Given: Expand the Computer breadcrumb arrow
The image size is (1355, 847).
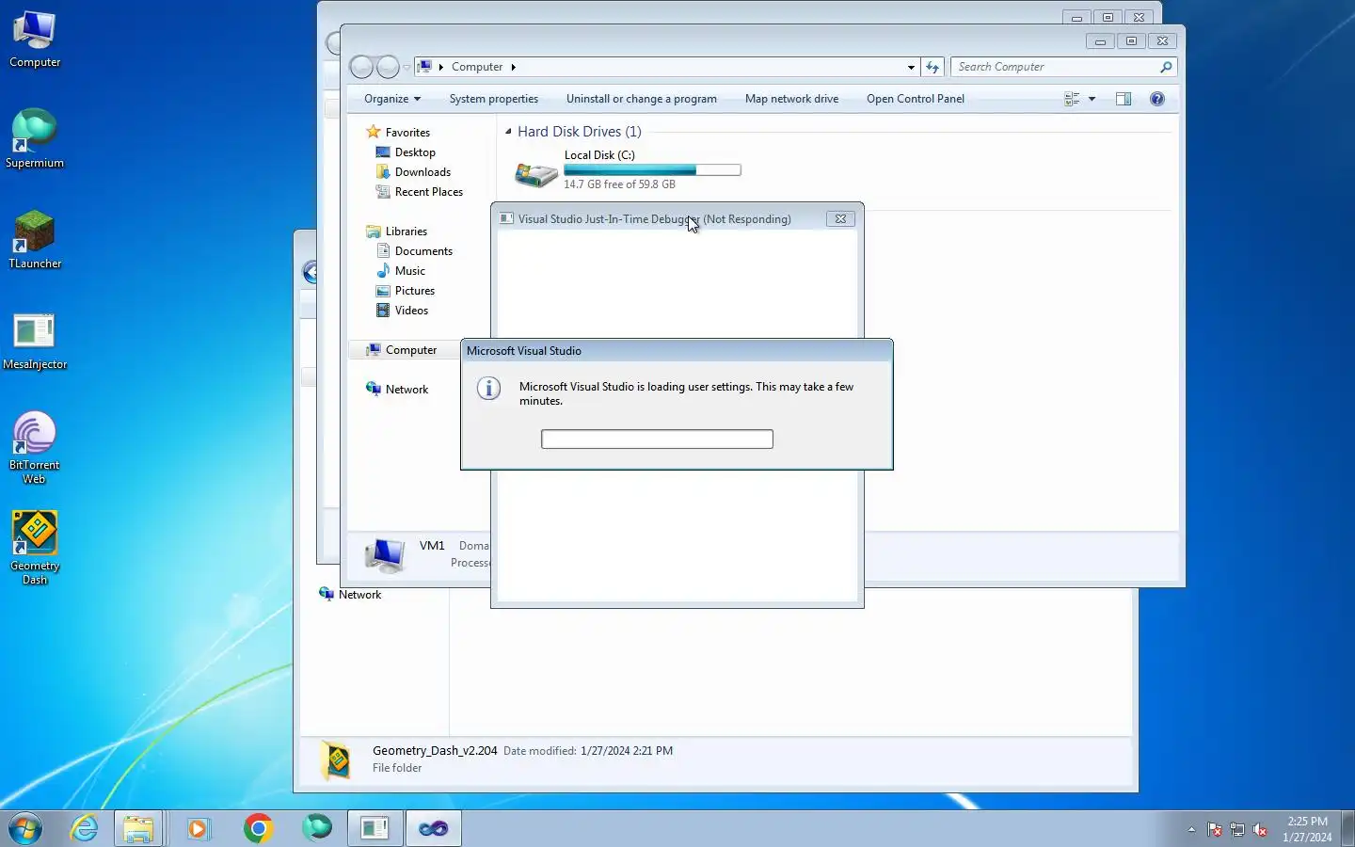Looking at the screenshot, I should click(x=513, y=67).
